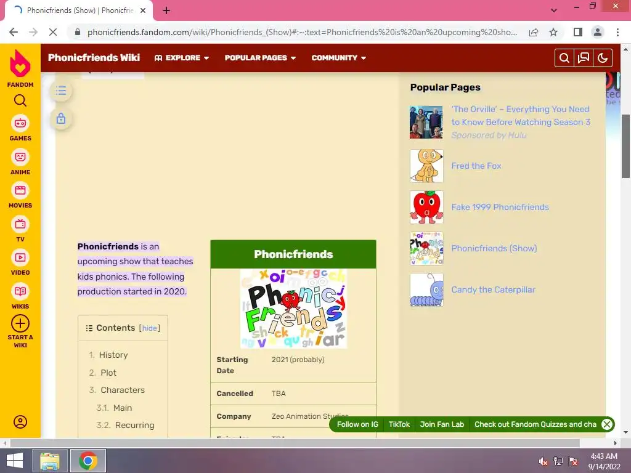
Task: Select the Phonicfriends (Show) browser tab
Action: point(79,10)
